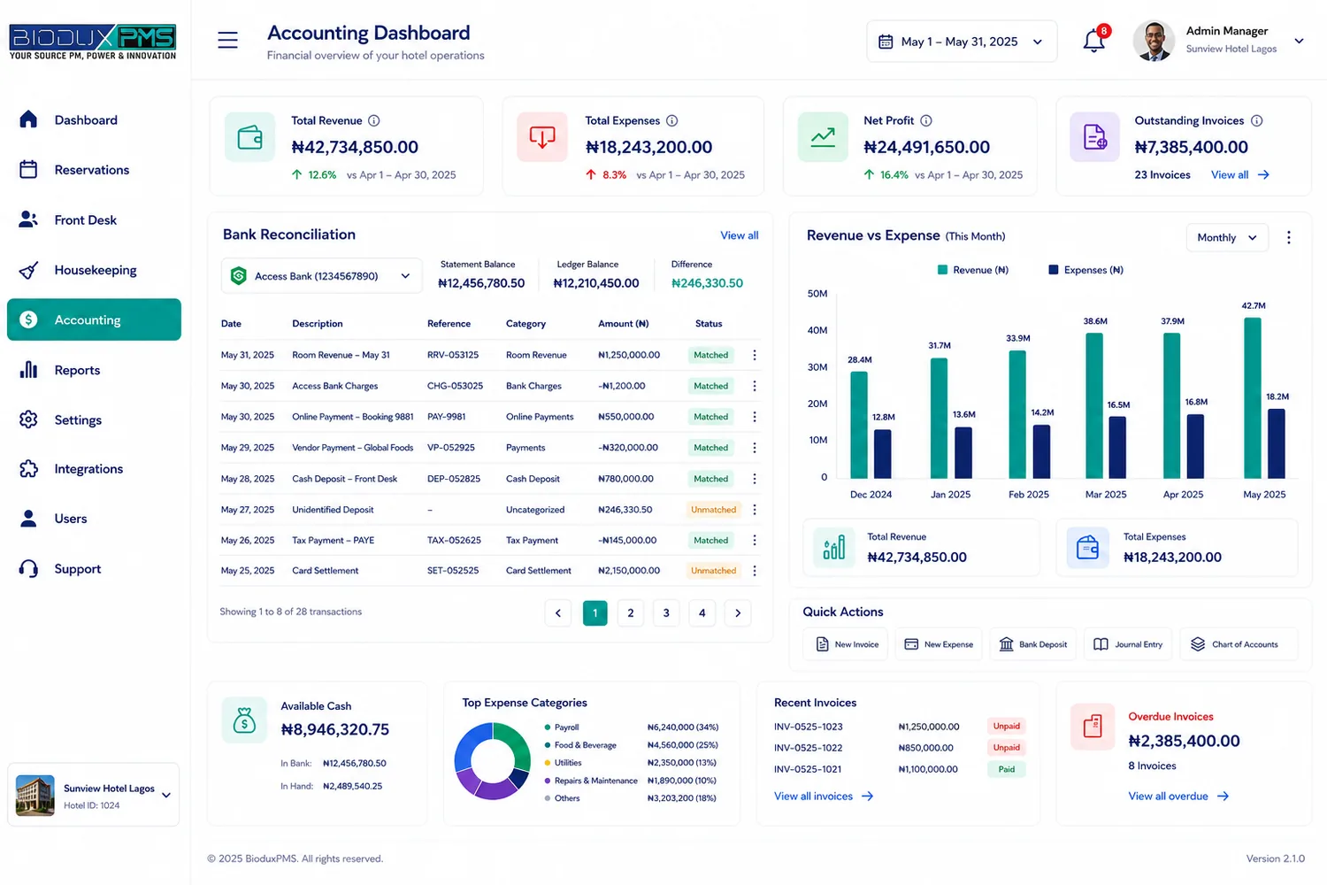Open the date range dropdown May 1 – May 31
The height and width of the screenshot is (885, 1327).
[x=962, y=42]
